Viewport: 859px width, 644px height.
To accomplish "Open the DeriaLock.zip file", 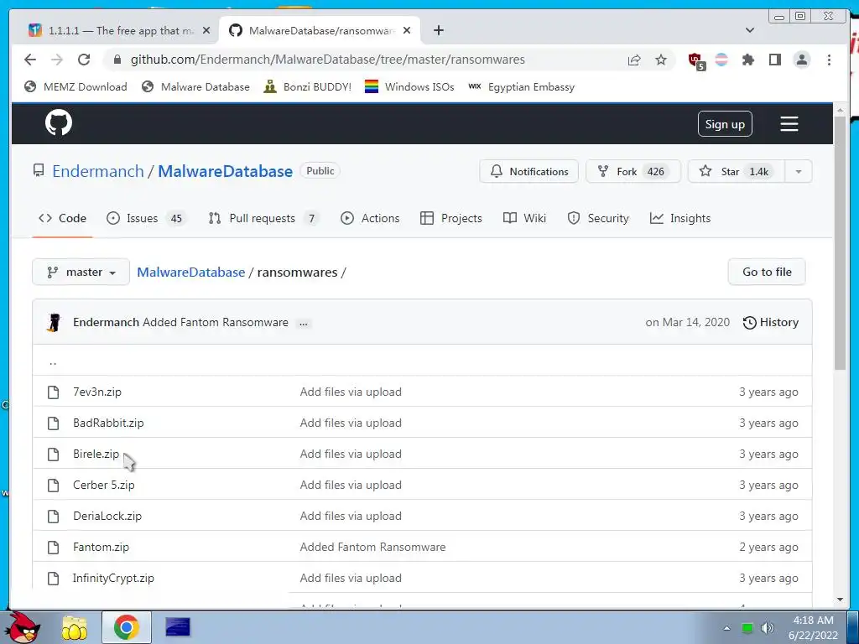I will coord(107,517).
